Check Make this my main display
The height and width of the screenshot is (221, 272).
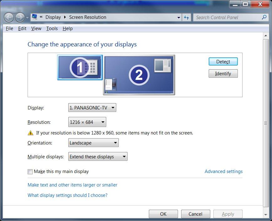[x=30, y=172]
